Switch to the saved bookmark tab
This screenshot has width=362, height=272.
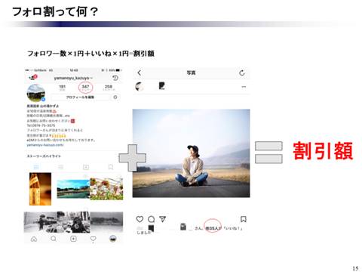point(111,167)
